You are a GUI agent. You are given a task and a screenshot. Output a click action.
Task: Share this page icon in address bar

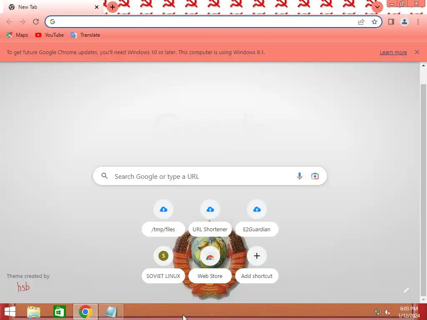(361, 22)
